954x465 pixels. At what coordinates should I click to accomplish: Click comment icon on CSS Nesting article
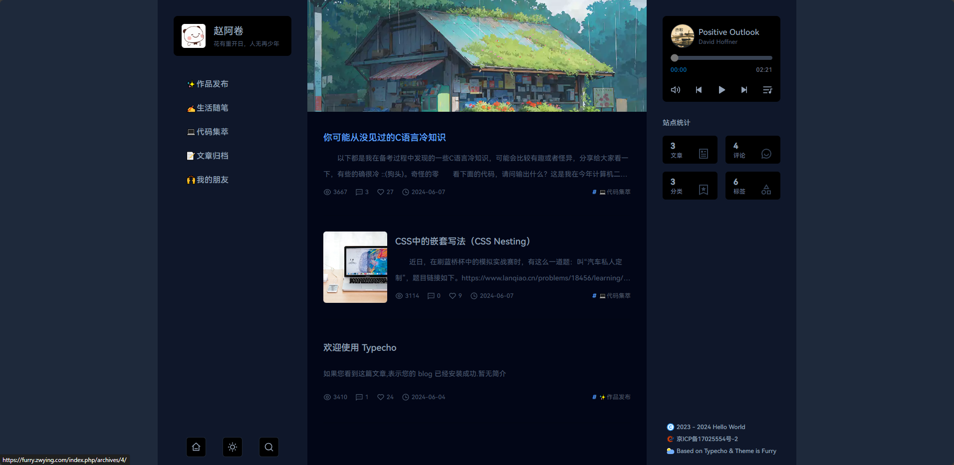pyautogui.click(x=431, y=296)
